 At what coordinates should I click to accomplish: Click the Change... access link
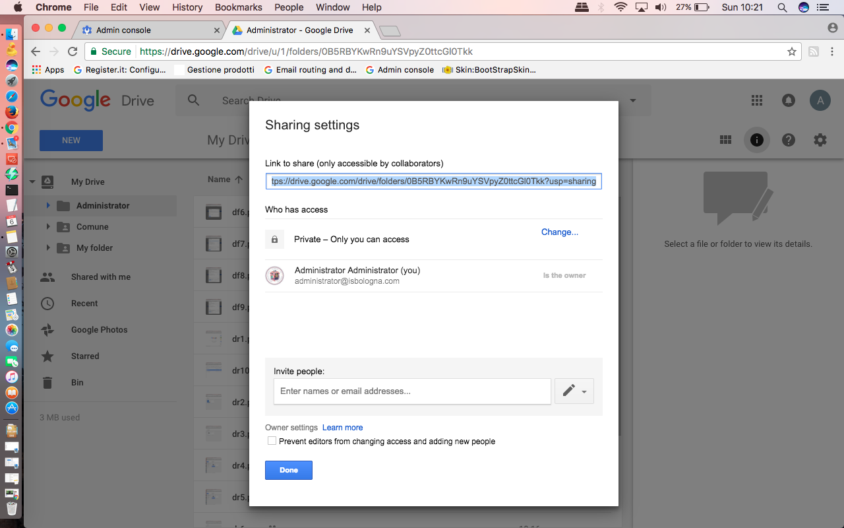(x=560, y=232)
